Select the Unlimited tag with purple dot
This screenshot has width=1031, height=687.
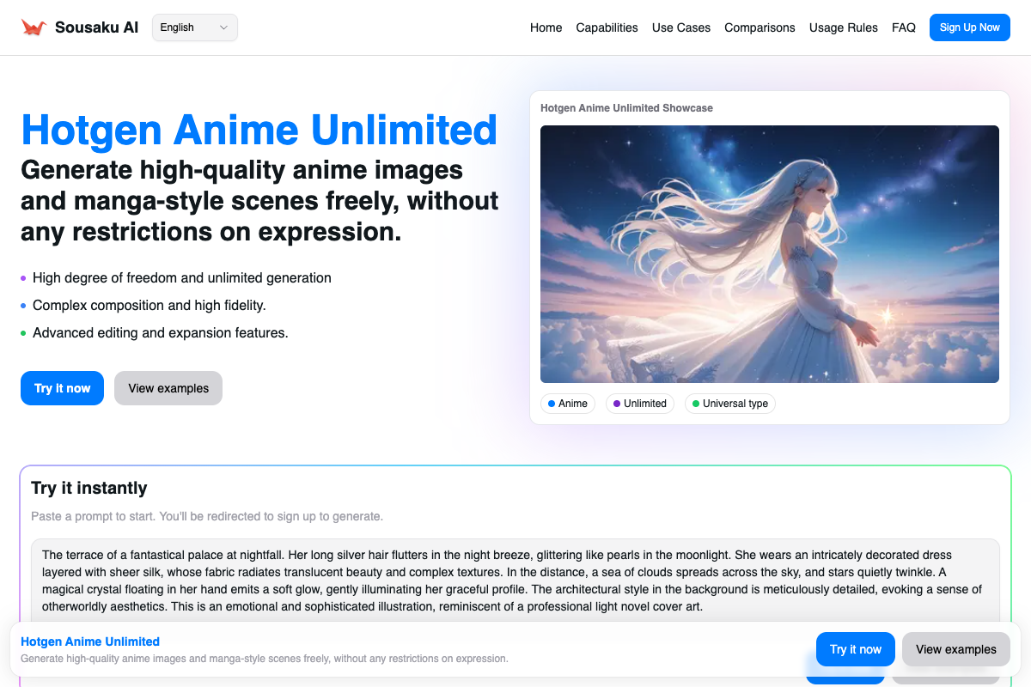(640, 404)
